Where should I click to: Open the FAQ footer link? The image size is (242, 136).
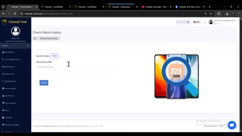tap(221, 126)
